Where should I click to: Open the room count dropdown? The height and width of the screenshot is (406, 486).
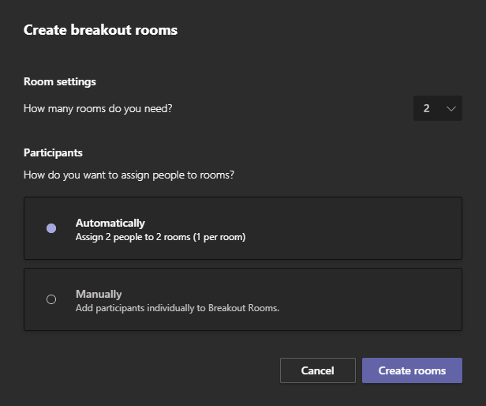tap(437, 108)
